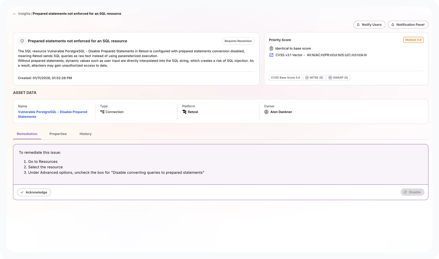Click the MITRE logo icon
439x259 pixels.
[307, 78]
